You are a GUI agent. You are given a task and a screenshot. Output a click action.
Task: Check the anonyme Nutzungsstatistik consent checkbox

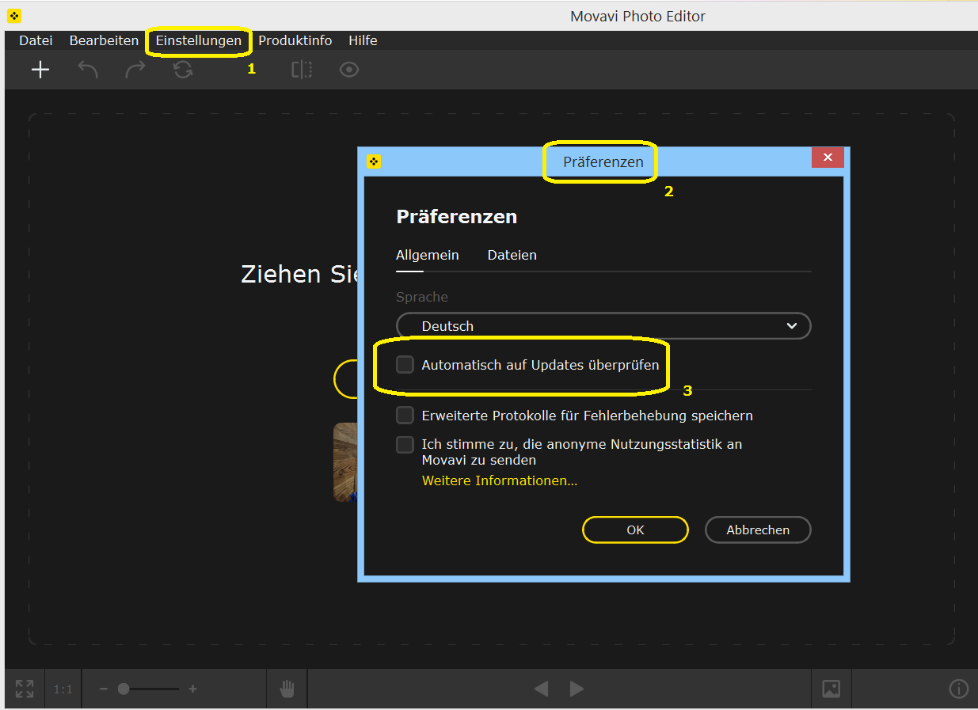click(x=405, y=445)
